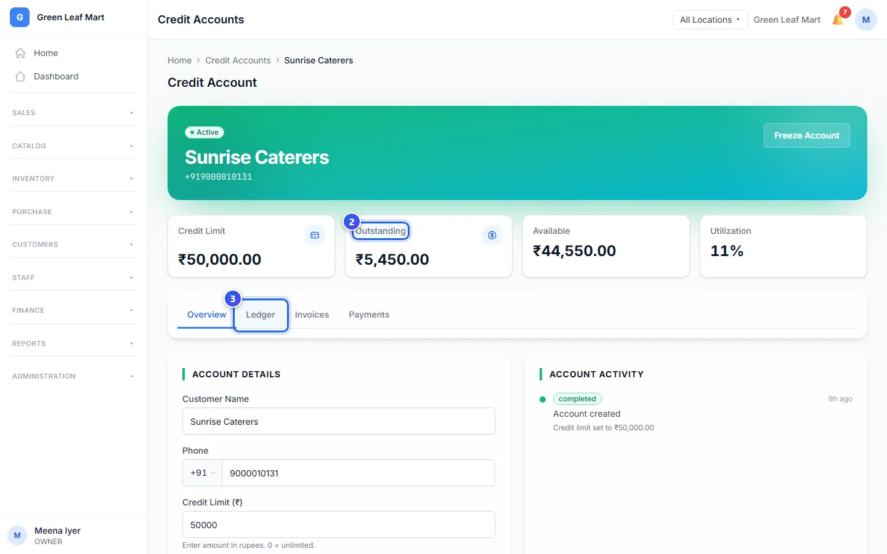Go to Home via breadcrumb
The width and height of the screenshot is (887, 554).
[x=179, y=60]
